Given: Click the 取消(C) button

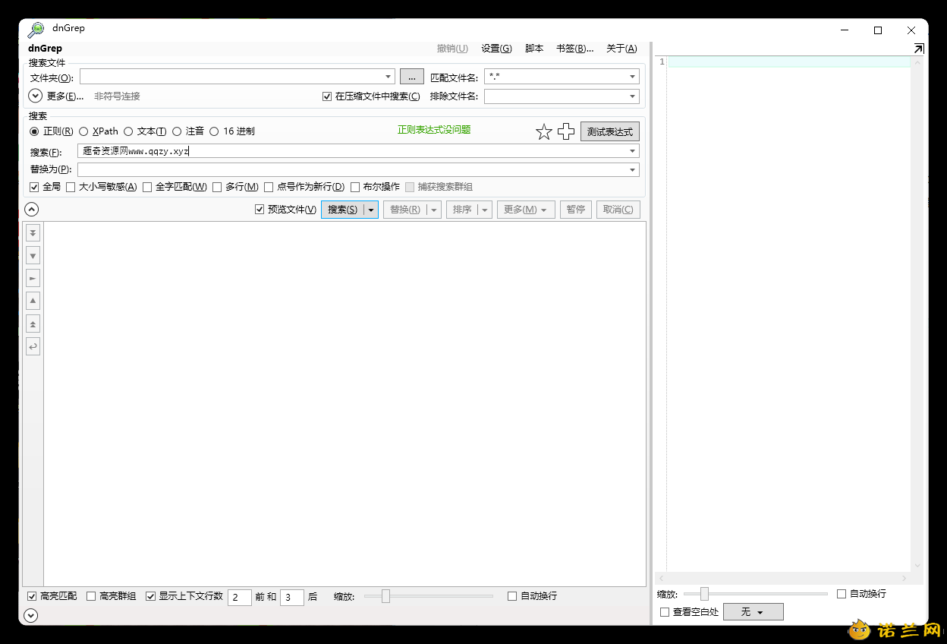Looking at the screenshot, I should coord(618,210).
